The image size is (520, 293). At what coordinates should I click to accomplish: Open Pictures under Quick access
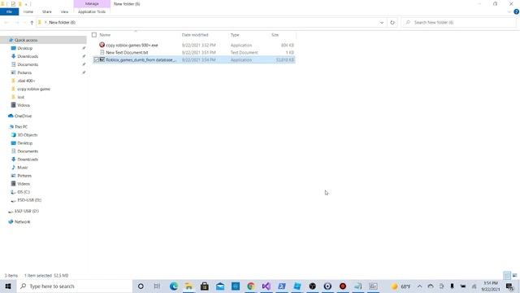24,72
